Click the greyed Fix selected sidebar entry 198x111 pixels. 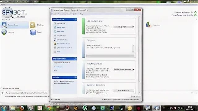pyautogui.click(x=60, y=35)
